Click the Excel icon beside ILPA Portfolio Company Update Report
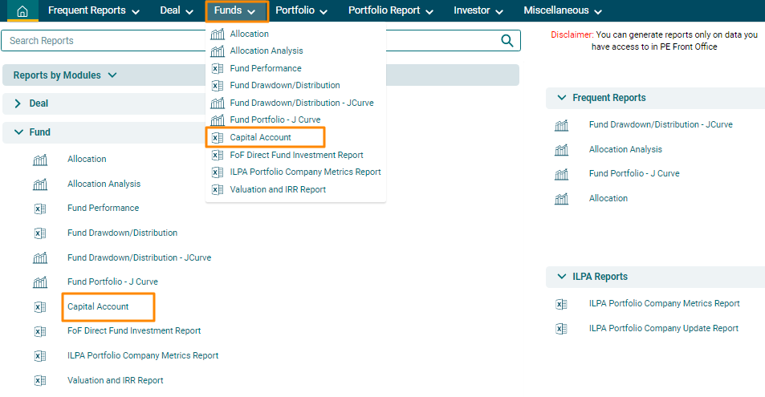 tap(562, 329)
